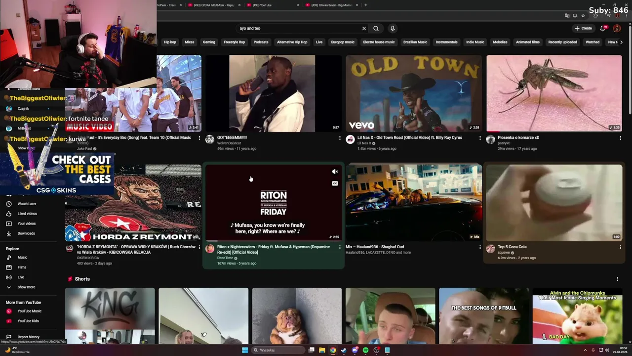
Task: Select the Hip hop filter chip
Action: point(170,42)
